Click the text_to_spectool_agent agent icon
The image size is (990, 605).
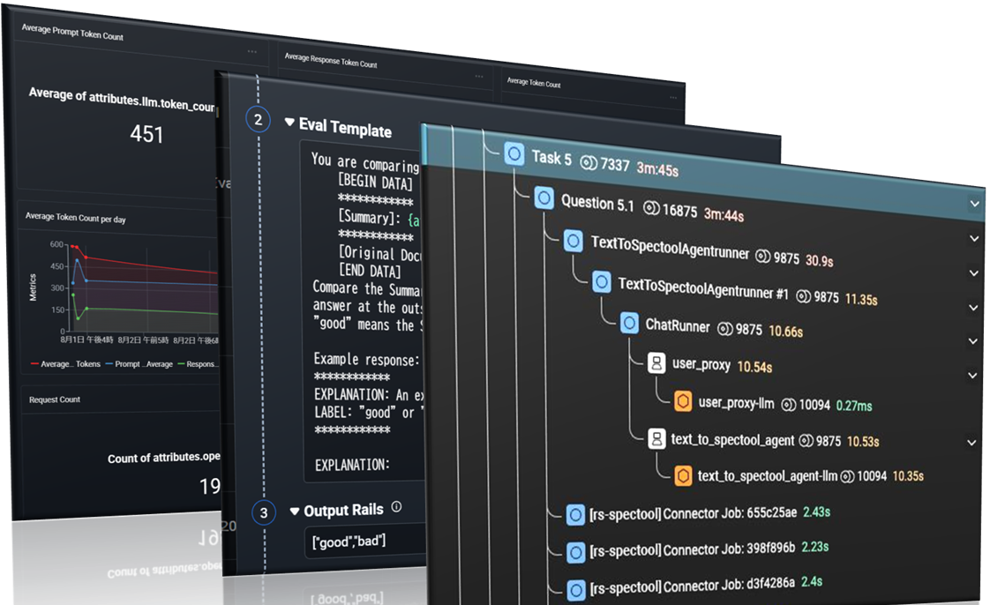point(656,438)
